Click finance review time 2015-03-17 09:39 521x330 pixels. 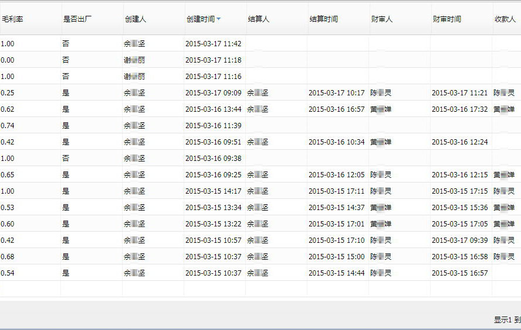click(459, 240)
